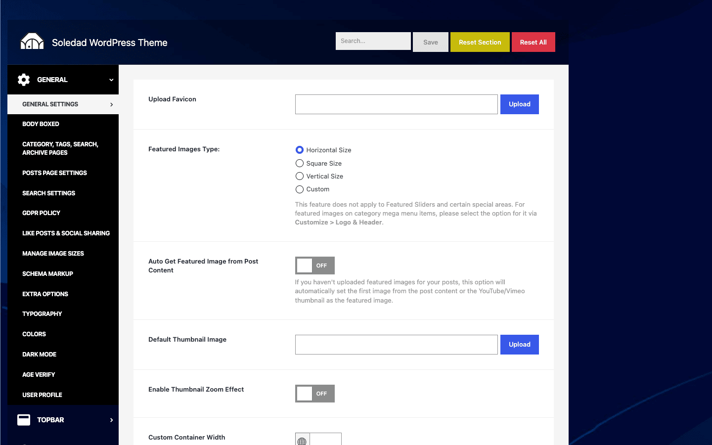
Task: Click the Save button
Action: (431, 42)
